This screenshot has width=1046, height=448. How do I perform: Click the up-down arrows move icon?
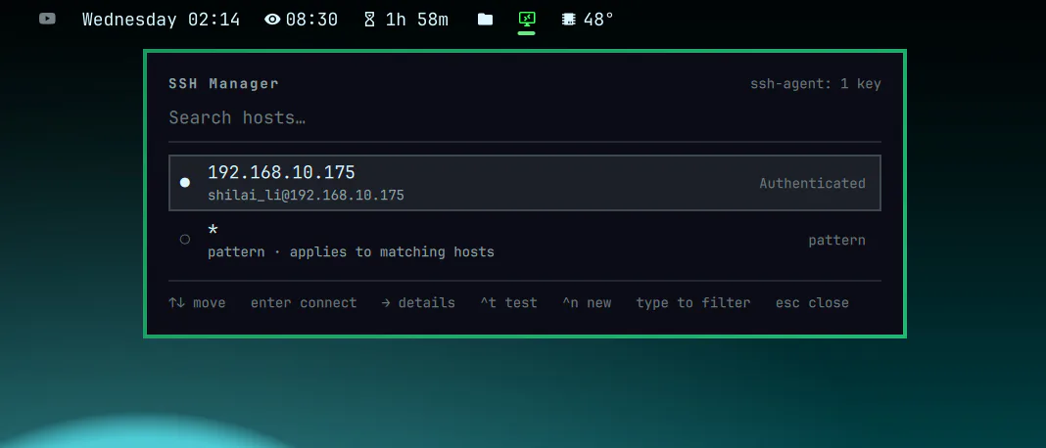click(x=176, y=302)
